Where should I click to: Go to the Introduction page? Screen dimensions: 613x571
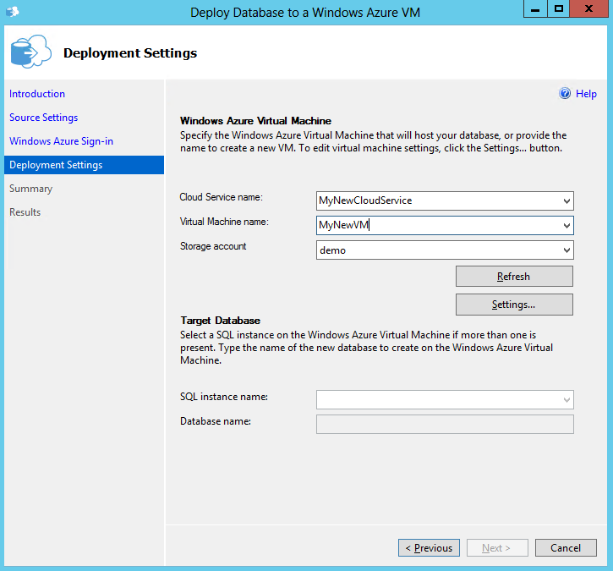tap(37, 94)
